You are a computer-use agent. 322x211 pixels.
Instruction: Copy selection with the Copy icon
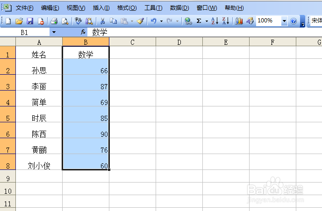113,21
